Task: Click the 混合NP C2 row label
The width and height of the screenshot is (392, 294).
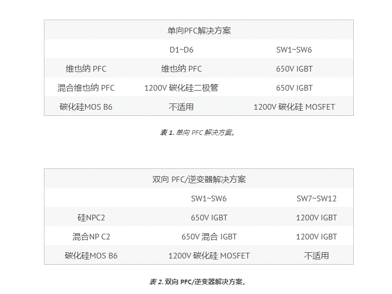Action: [91, 237]
